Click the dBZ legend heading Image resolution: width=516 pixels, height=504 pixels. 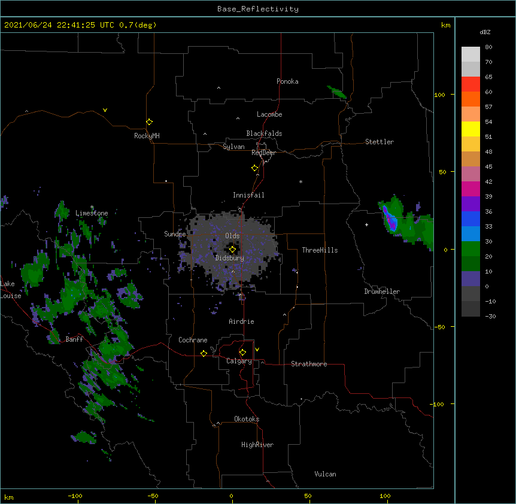(485, 32)
